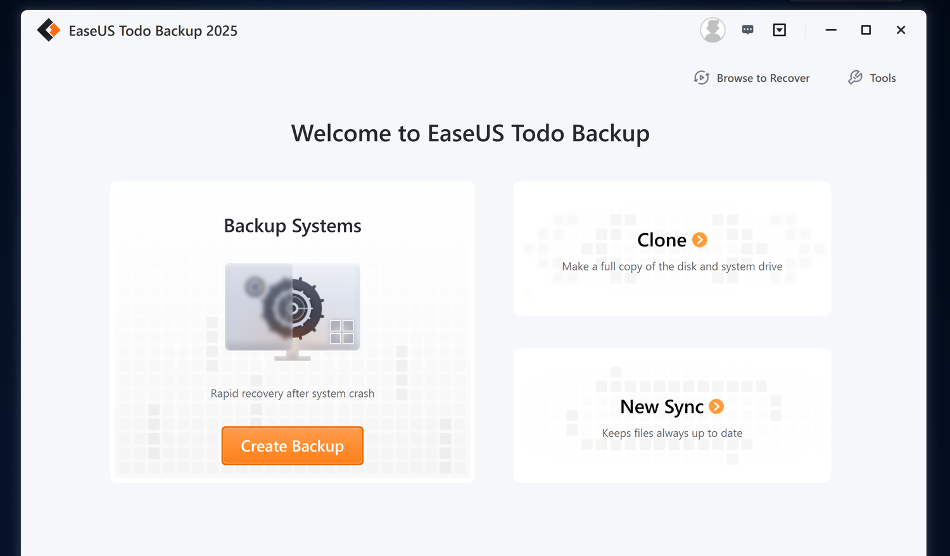Open the New Sync heading
Screen dimensions: 950x556
click(x=662, y=407)
